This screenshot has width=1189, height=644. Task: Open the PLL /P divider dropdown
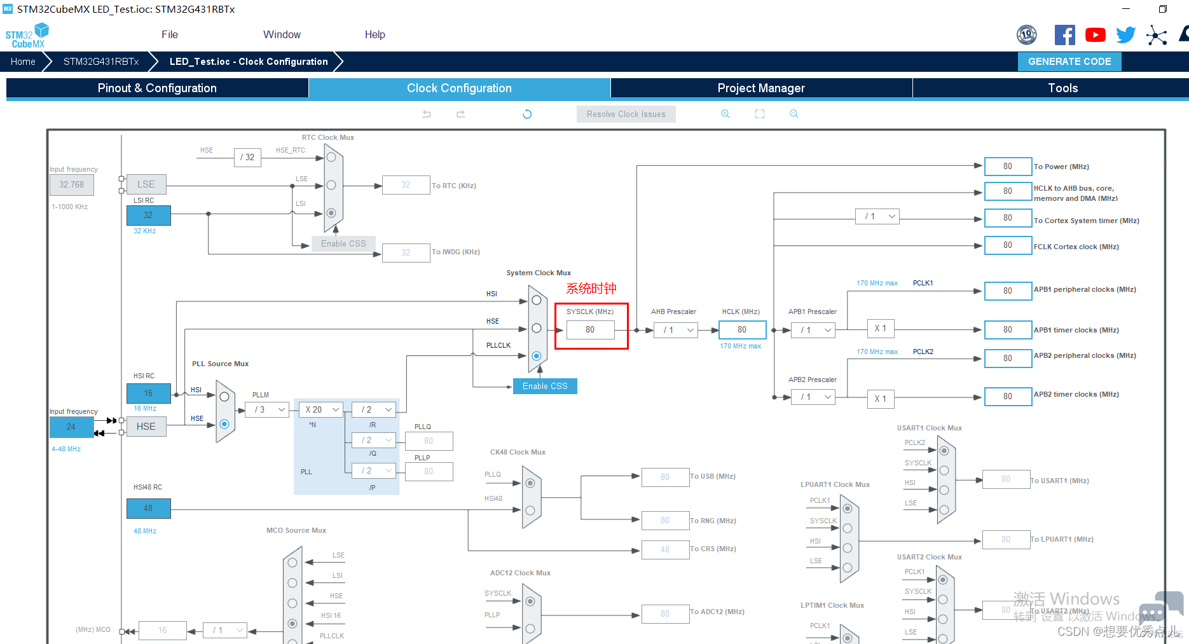pos(374,470)
